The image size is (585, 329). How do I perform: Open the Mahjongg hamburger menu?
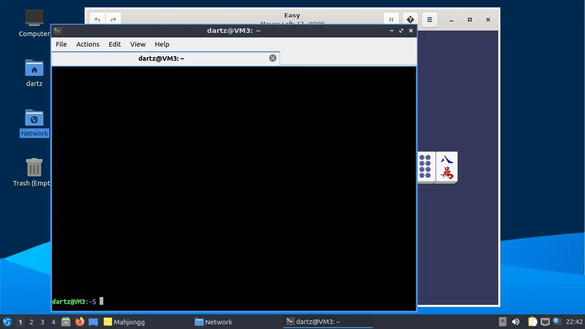[x=430, y=20]
